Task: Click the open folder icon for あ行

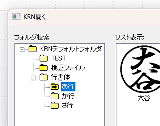Action: click(x=55, y=87)
